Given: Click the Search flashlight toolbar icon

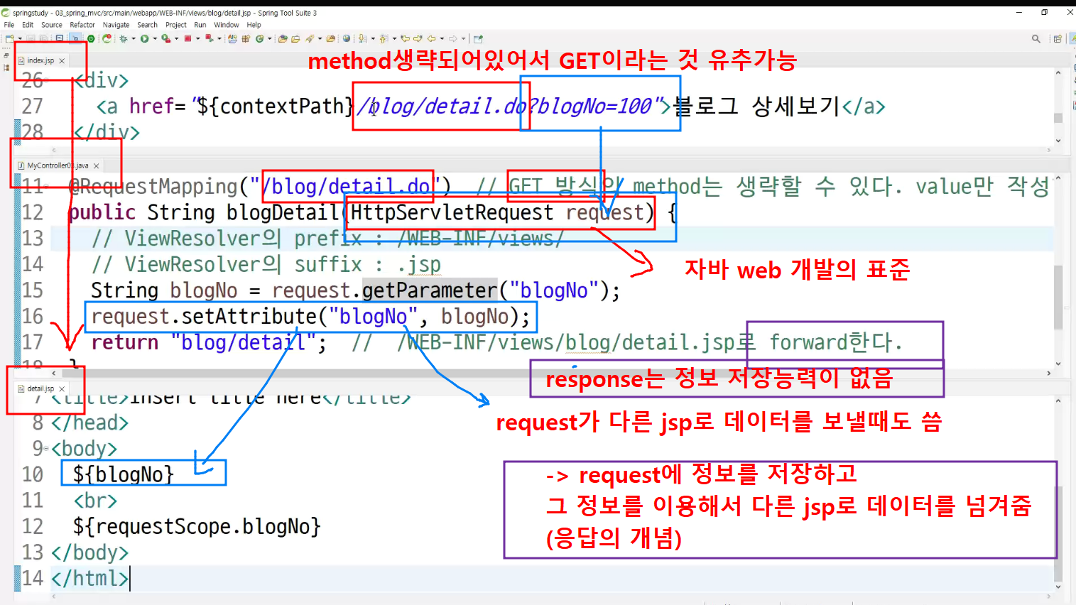Looking at the screenshot, I should click(x=310, y=38).
